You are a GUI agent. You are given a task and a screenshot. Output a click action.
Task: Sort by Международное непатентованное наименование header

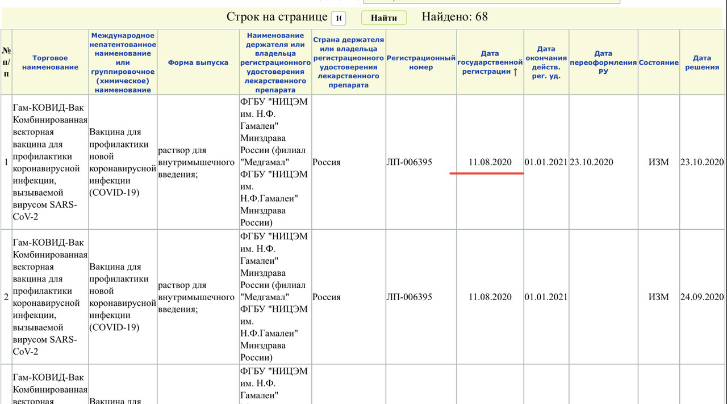[x=123, y=62]
